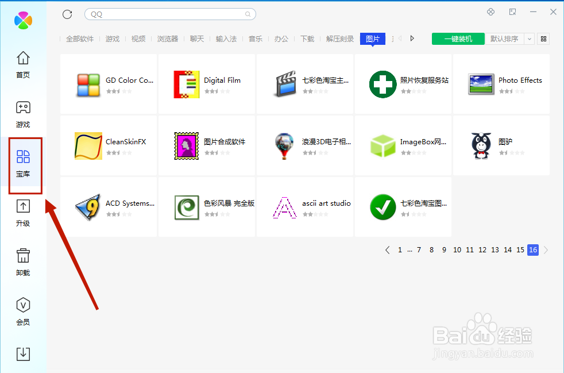The height and width of the screenshot is (373, 564).
Task: Go to page 7
Action: coord(419,250)
